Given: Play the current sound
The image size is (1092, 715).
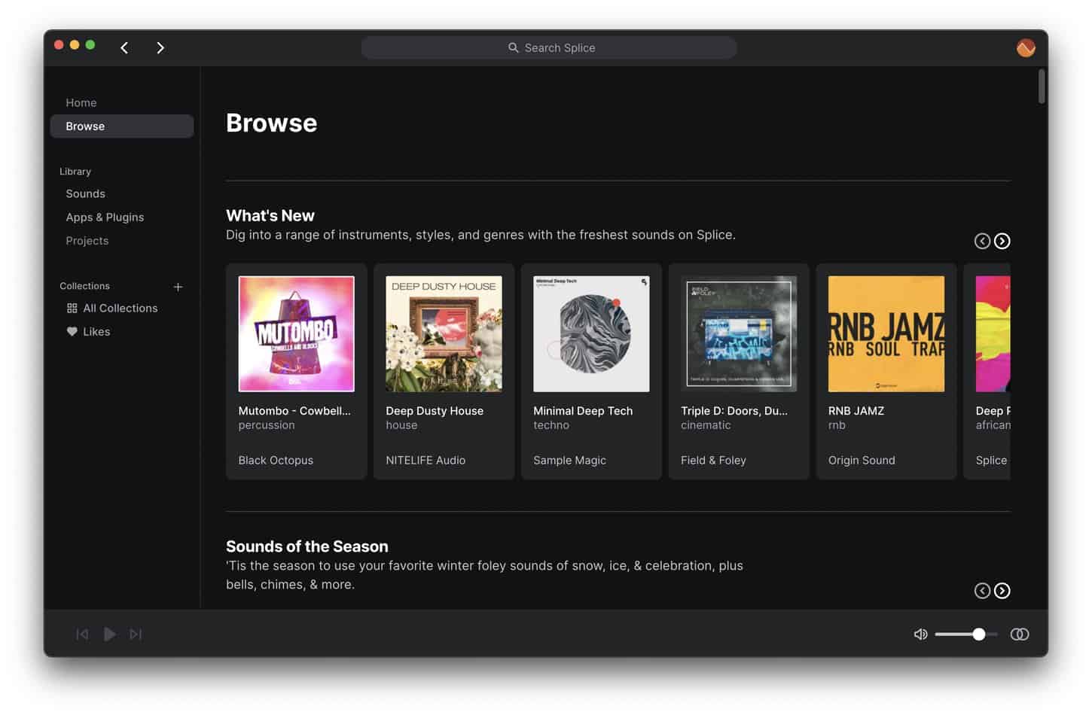Looking at the screenshot, I should [x=109, y=634].
